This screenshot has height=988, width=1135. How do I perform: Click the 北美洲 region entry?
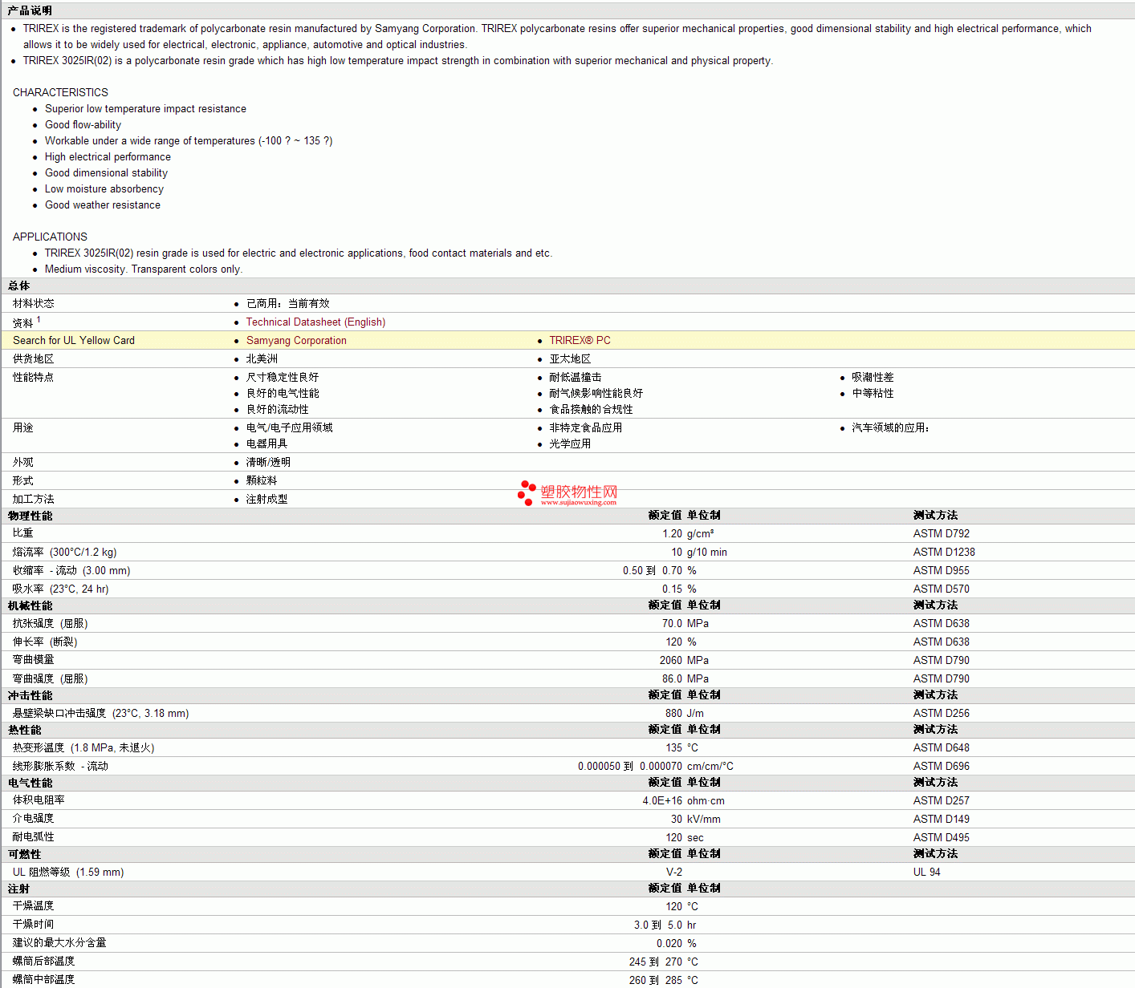(262, 358)
